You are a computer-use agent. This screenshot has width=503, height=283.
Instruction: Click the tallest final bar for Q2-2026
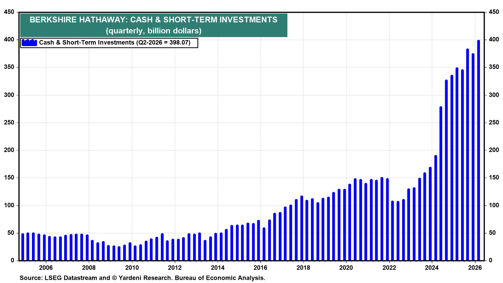coord(478,150)
